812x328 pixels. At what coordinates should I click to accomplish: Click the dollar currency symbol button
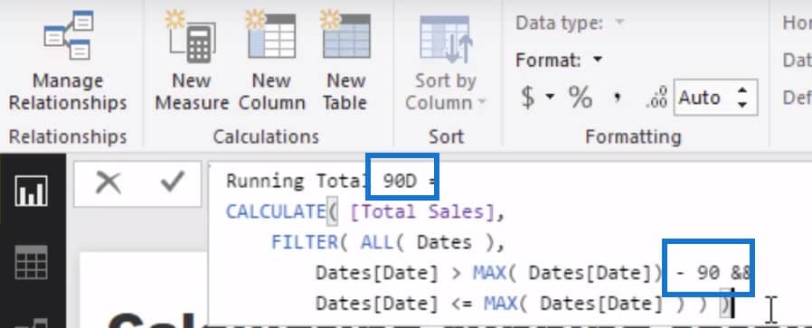[528, 97]
